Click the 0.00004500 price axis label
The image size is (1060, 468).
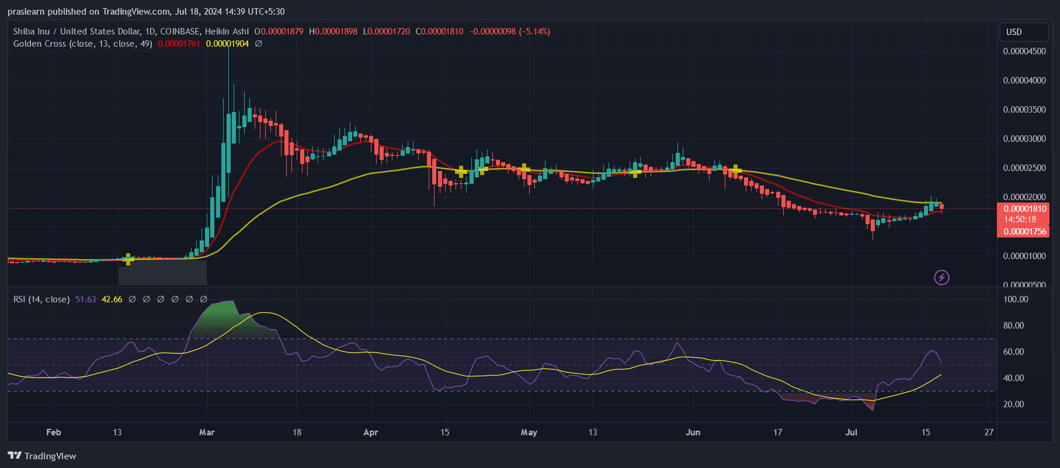[1024, 51]
